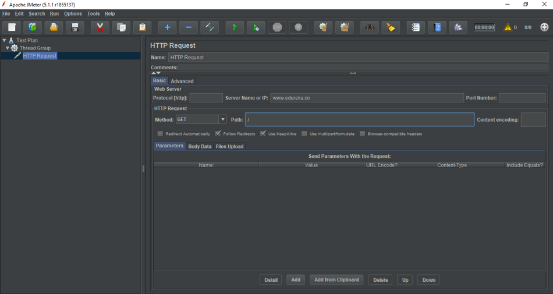Open the Run menu
Screen dimensions: 553x294
[54, 14]
